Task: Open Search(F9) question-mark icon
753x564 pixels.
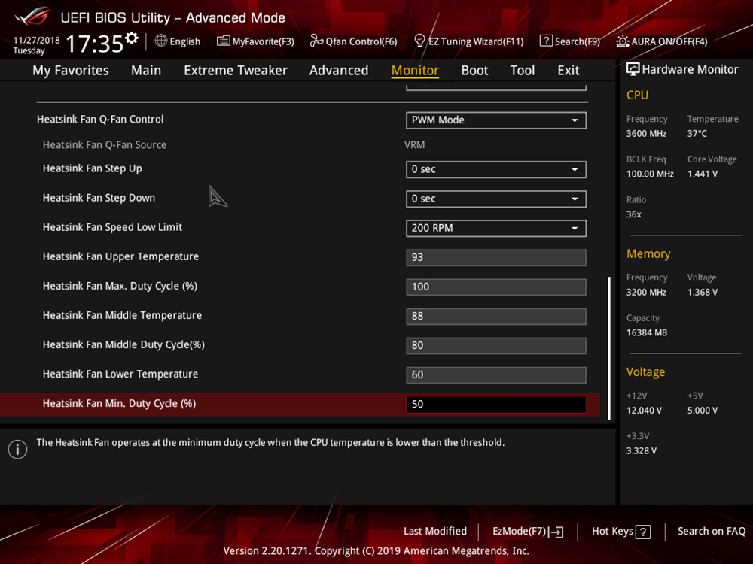Action: click(546, 41)
